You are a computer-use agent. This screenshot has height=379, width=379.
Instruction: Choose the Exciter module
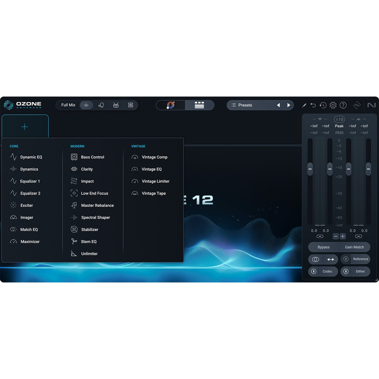21,205
